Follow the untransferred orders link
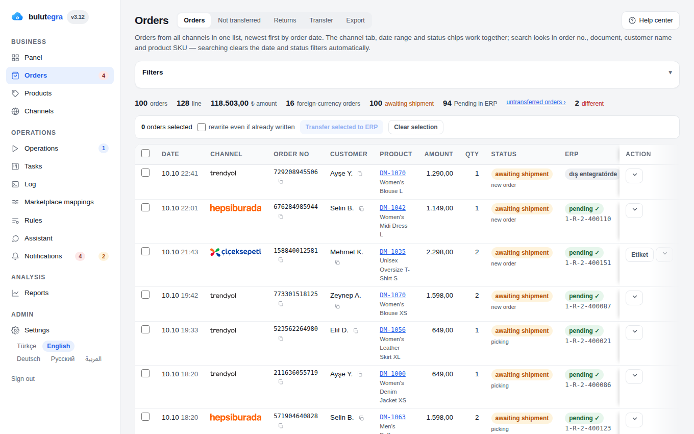 (536, 102)
